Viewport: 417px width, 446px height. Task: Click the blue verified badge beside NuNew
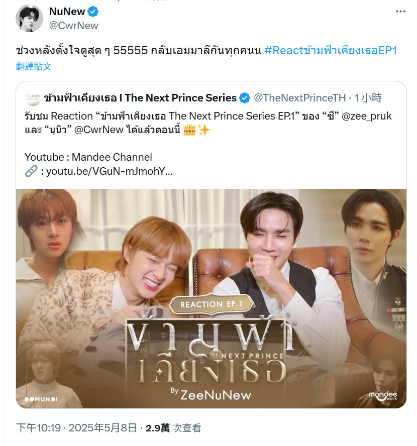93,12
